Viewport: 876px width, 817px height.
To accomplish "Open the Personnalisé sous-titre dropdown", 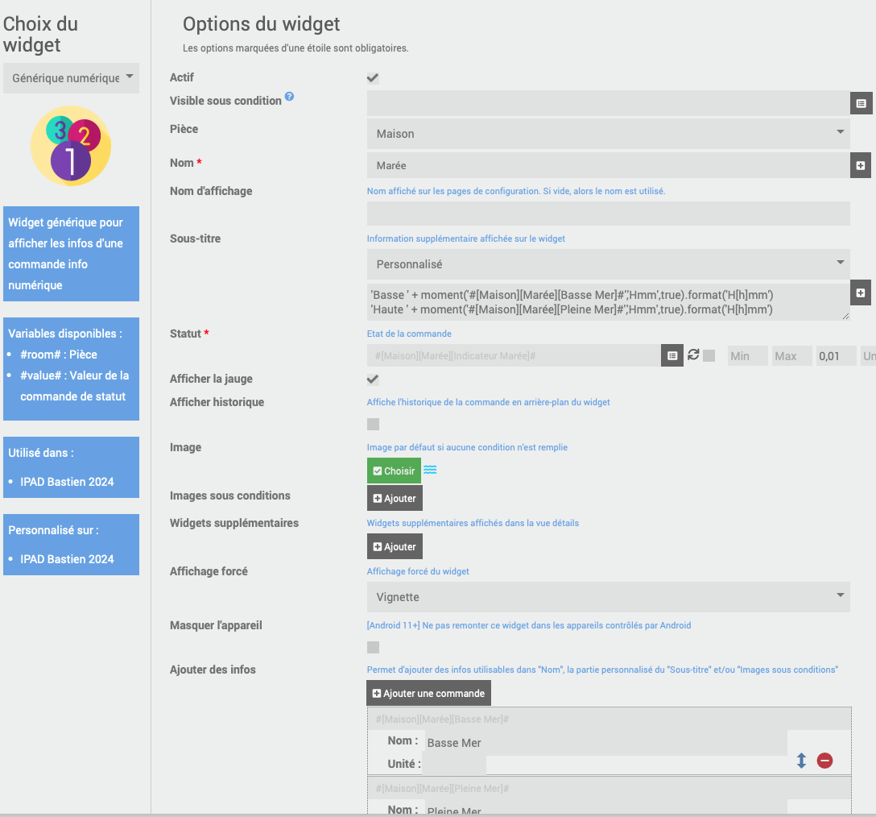I will point(609,264).
